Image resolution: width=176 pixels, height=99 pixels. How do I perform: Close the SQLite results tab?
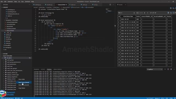(125, 5)
